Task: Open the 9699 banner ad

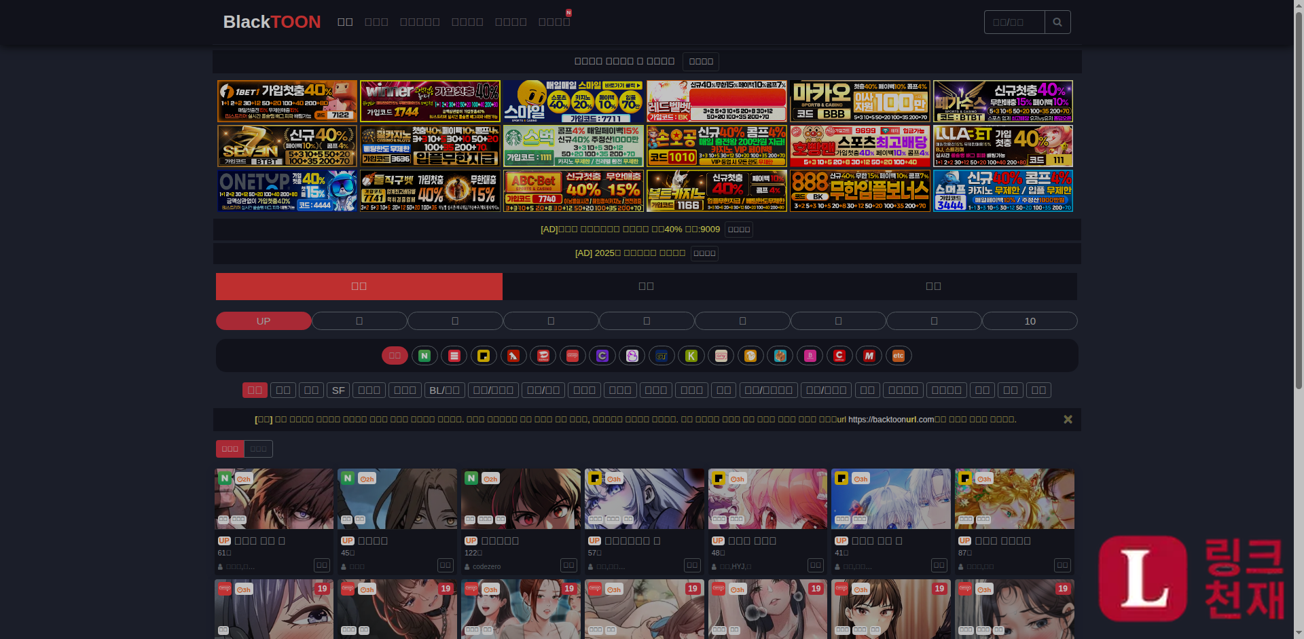Action: point(860,146)
